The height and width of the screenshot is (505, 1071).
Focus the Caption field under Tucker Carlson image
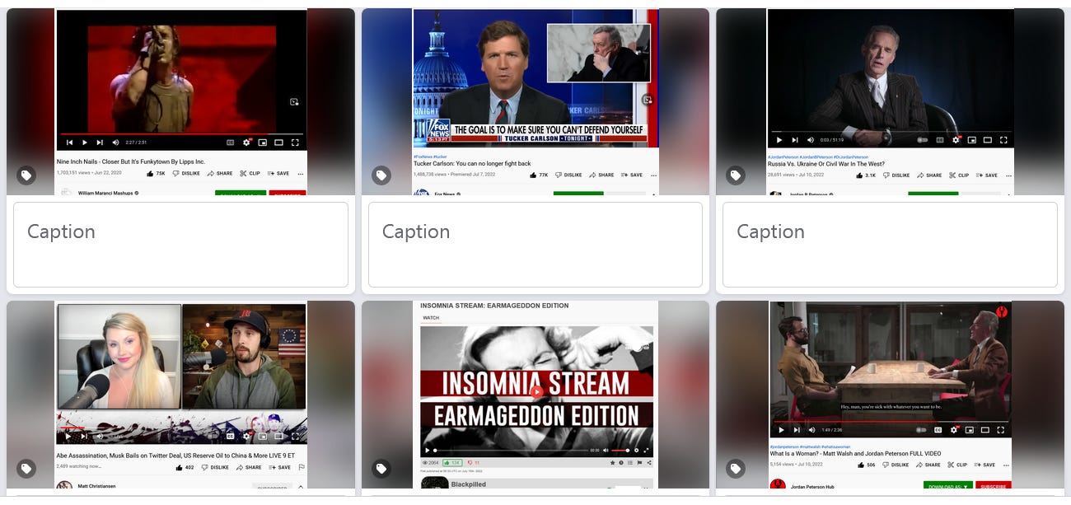pos(535,245)
